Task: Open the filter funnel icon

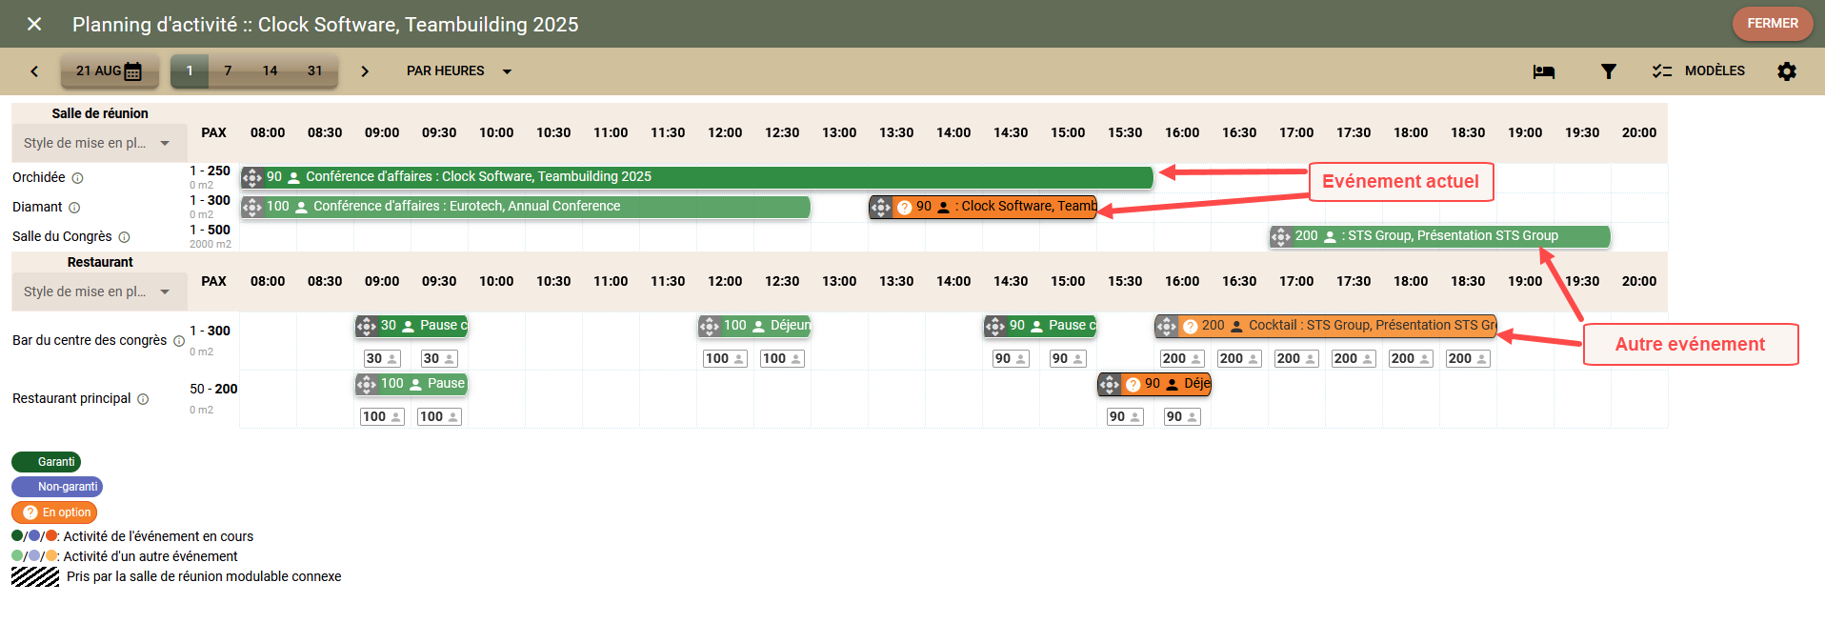Action: coord(1608,71)
